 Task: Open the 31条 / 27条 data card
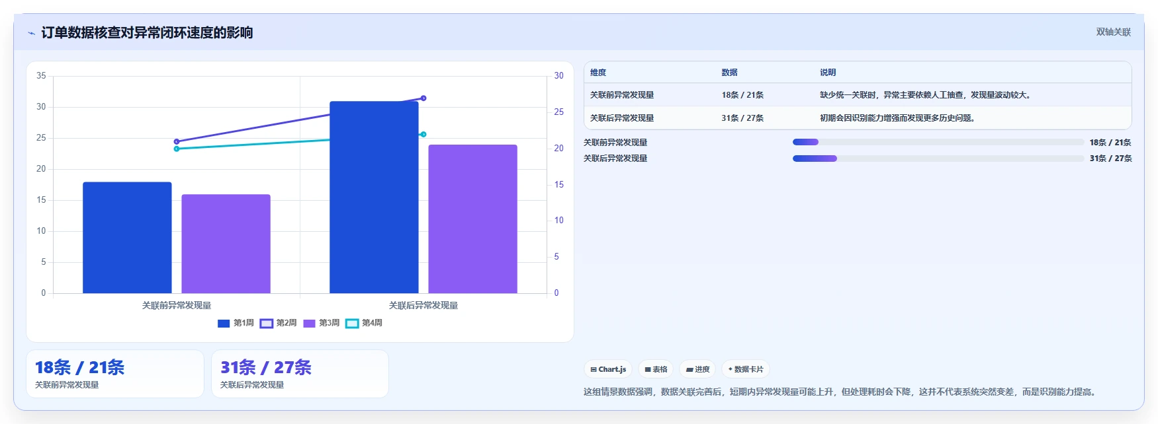300,374
